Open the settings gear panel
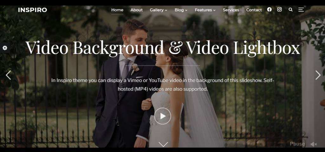The image size is (325, 152). pyautogui.click(x=4, y=48)
